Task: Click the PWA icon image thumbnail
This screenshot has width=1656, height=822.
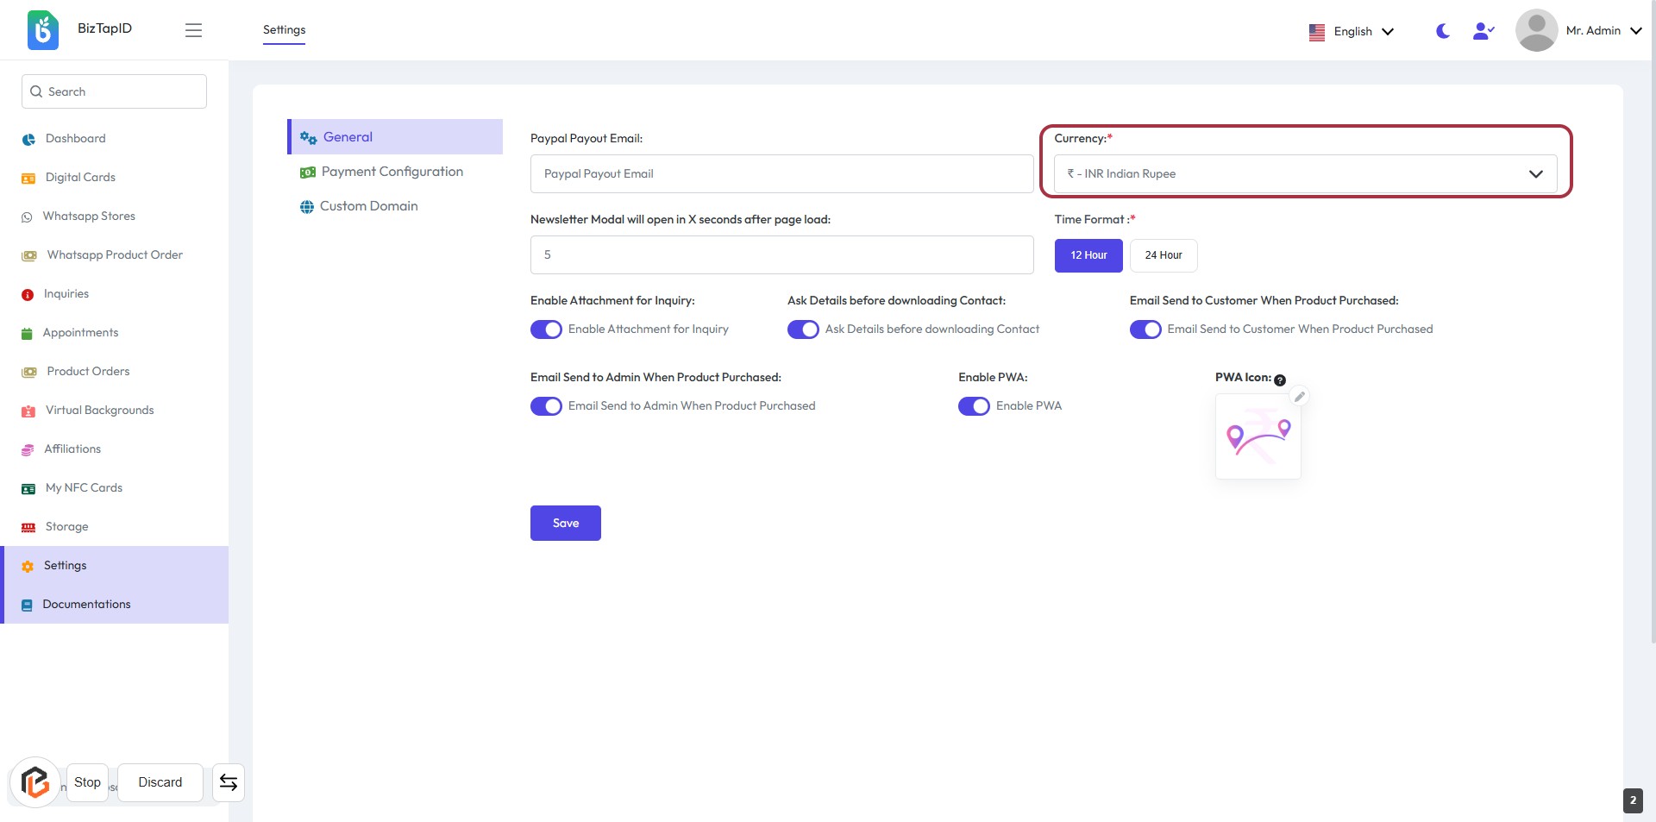Action: click(1258, 436)
